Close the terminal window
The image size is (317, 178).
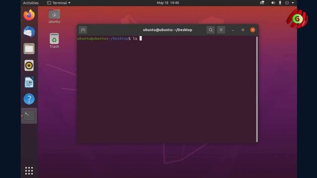point(253,30)
